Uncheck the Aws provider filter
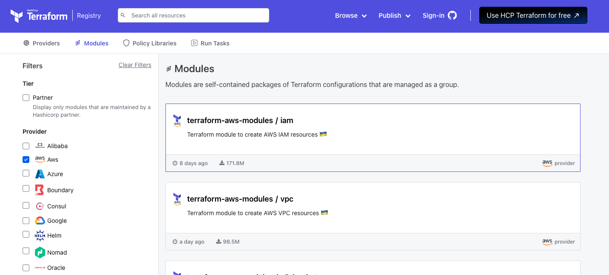Viewport: 609px width, 275px height. tap(26, 159)
